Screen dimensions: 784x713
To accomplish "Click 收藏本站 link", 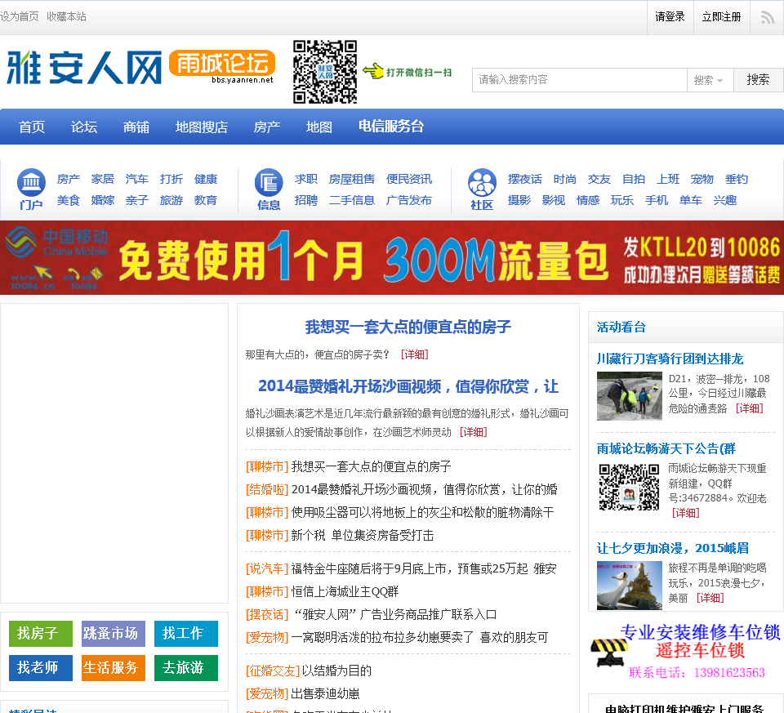I will (x=66, y=16).
